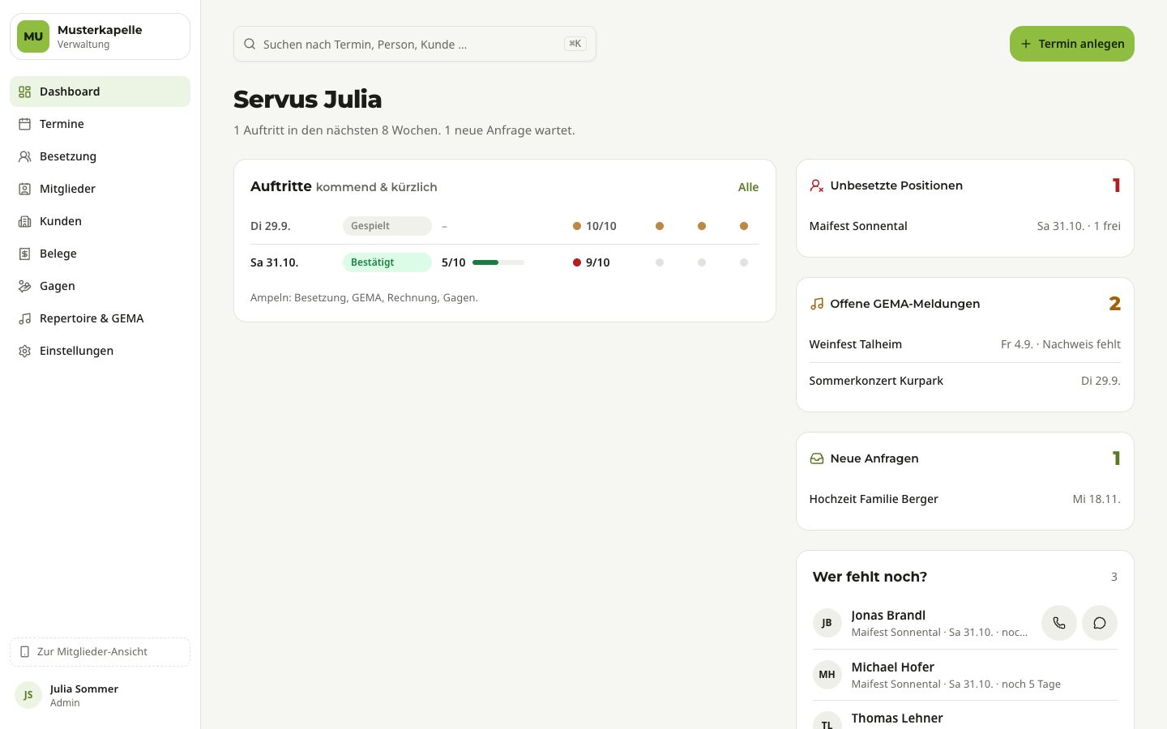Click the Termin anlegen button

(x=1071, y=44)
